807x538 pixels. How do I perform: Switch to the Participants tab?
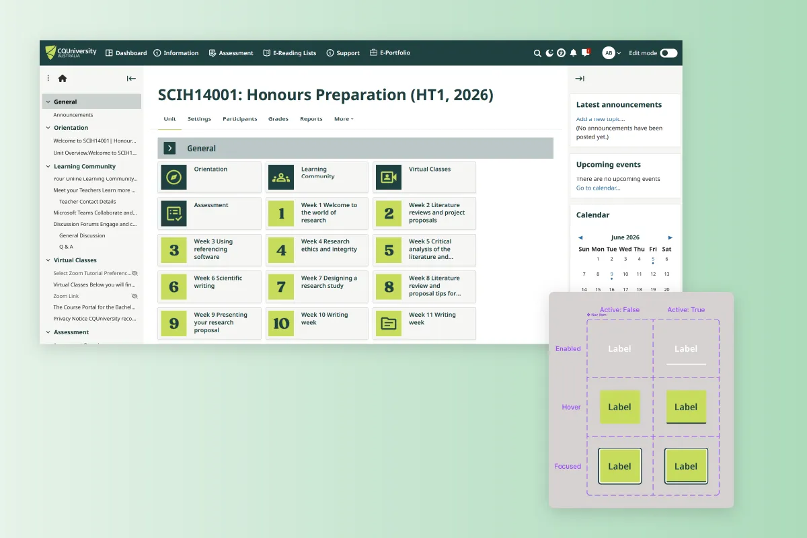[240, 119]
